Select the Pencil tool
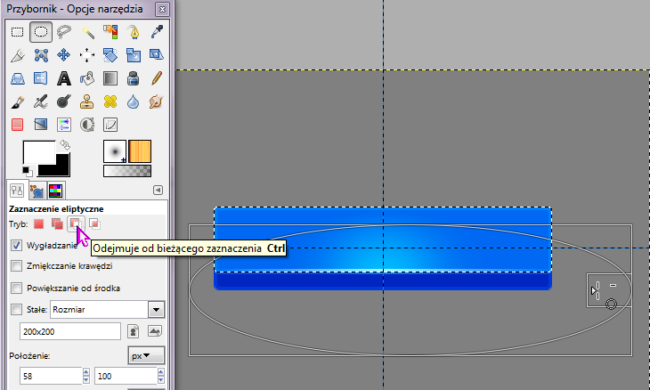650x390 pixels. click(x=157, y=78)
